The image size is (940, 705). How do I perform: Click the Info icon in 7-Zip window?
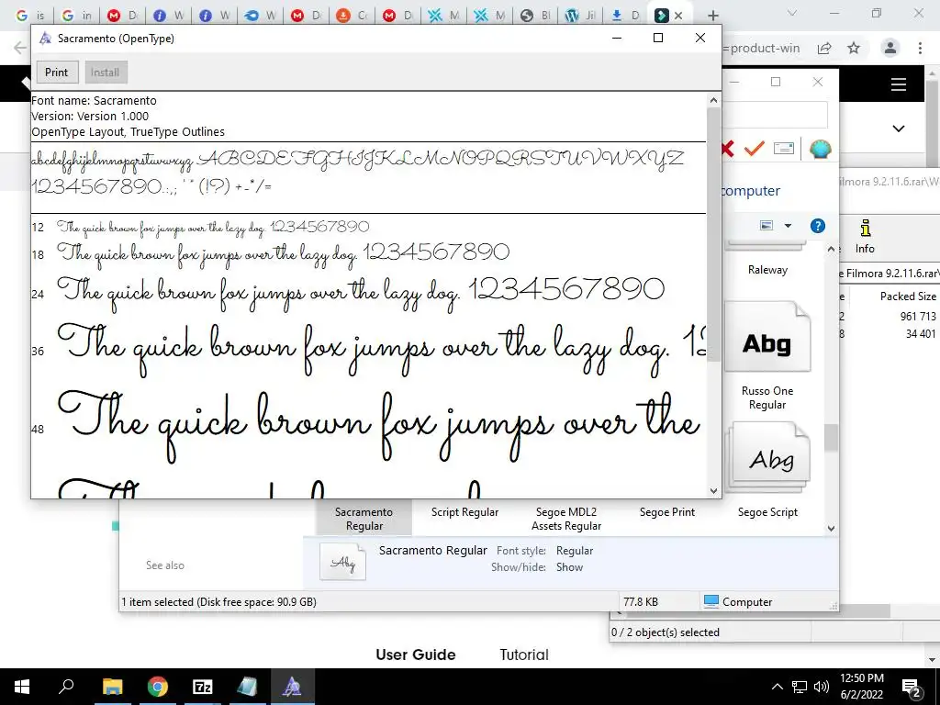(x=865, y=236)
